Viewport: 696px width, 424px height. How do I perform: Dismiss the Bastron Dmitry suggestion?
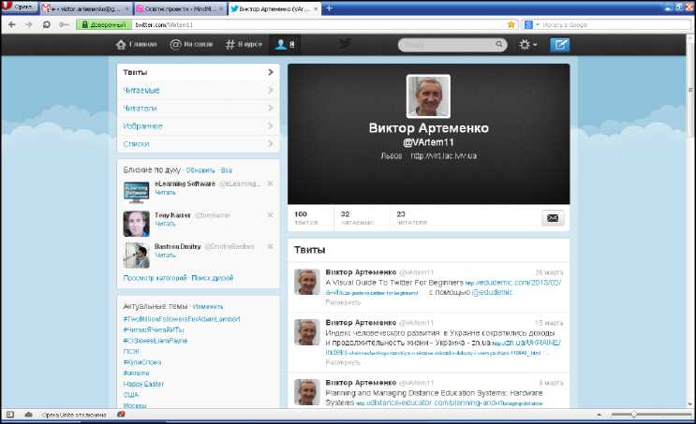click(270, 246)
